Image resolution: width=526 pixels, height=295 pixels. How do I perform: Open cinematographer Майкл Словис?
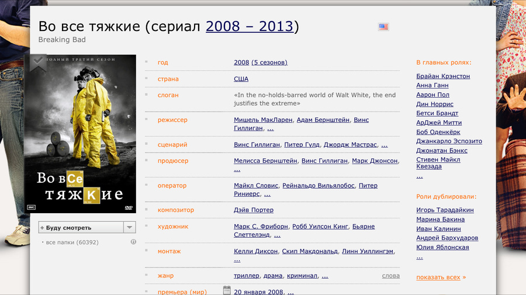click(x=256, y=185)
